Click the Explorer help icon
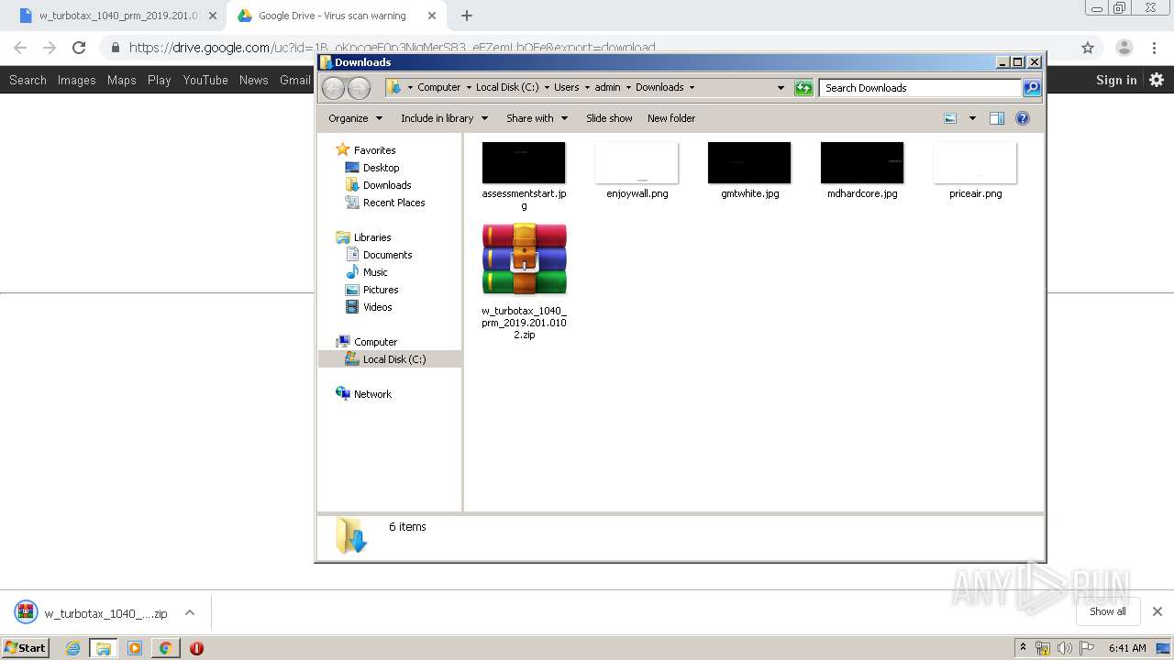 (1023, 118)
